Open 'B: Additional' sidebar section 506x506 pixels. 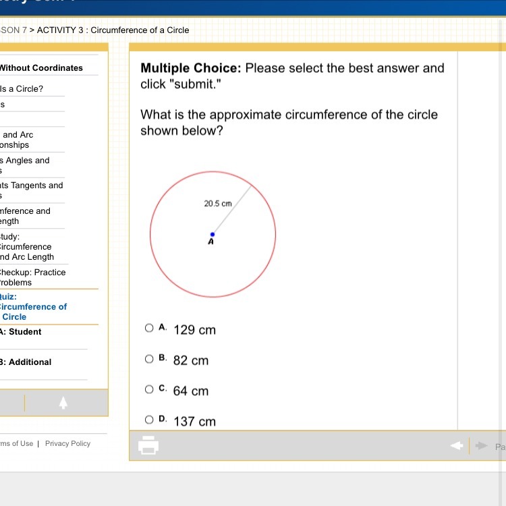pos(26,362)
